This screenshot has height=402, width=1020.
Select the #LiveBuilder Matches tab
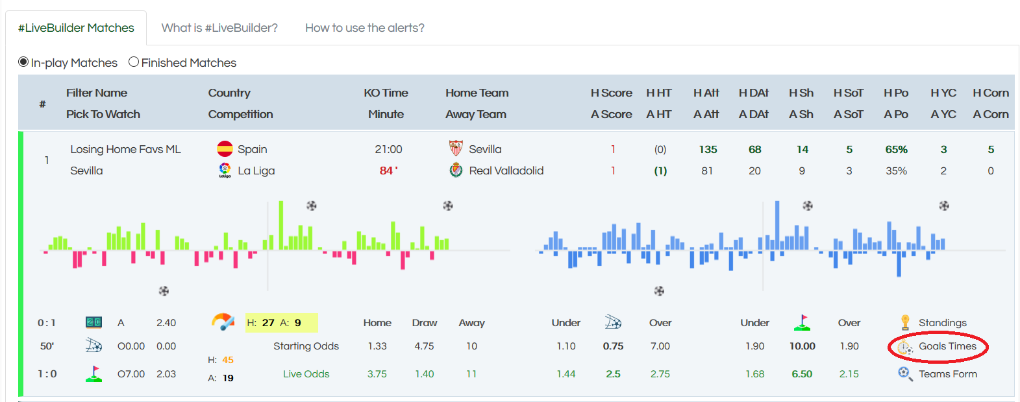point(76,28)
